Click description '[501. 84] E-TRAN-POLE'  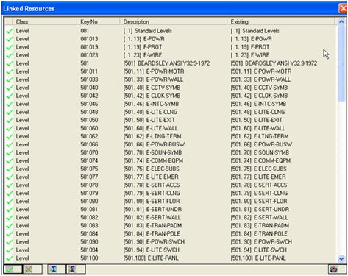[152, 233]
